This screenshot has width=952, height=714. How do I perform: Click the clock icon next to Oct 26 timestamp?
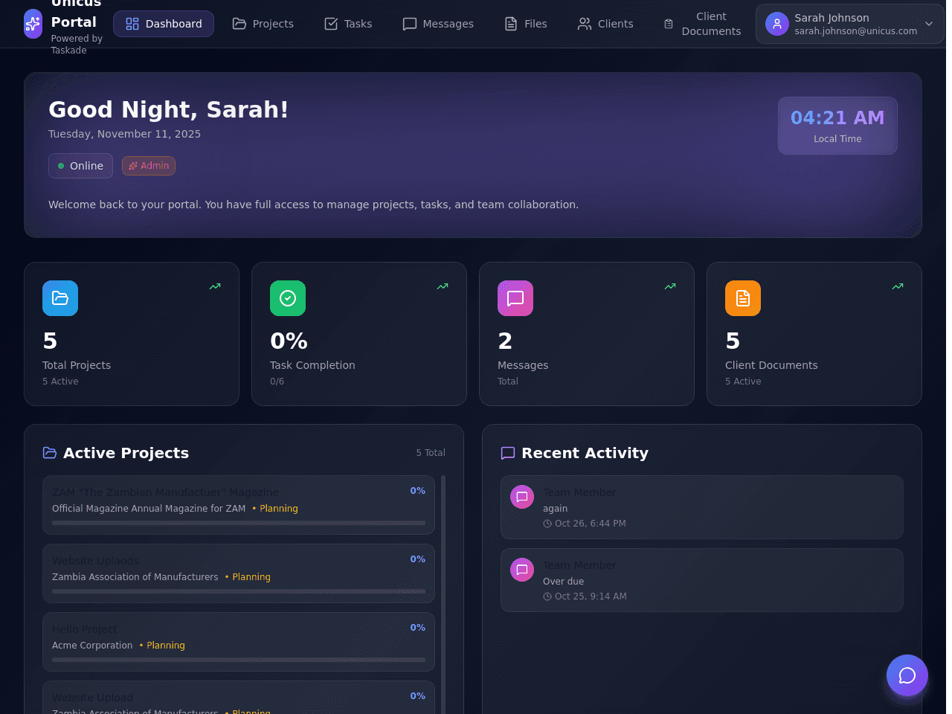(x=547, y=524)
